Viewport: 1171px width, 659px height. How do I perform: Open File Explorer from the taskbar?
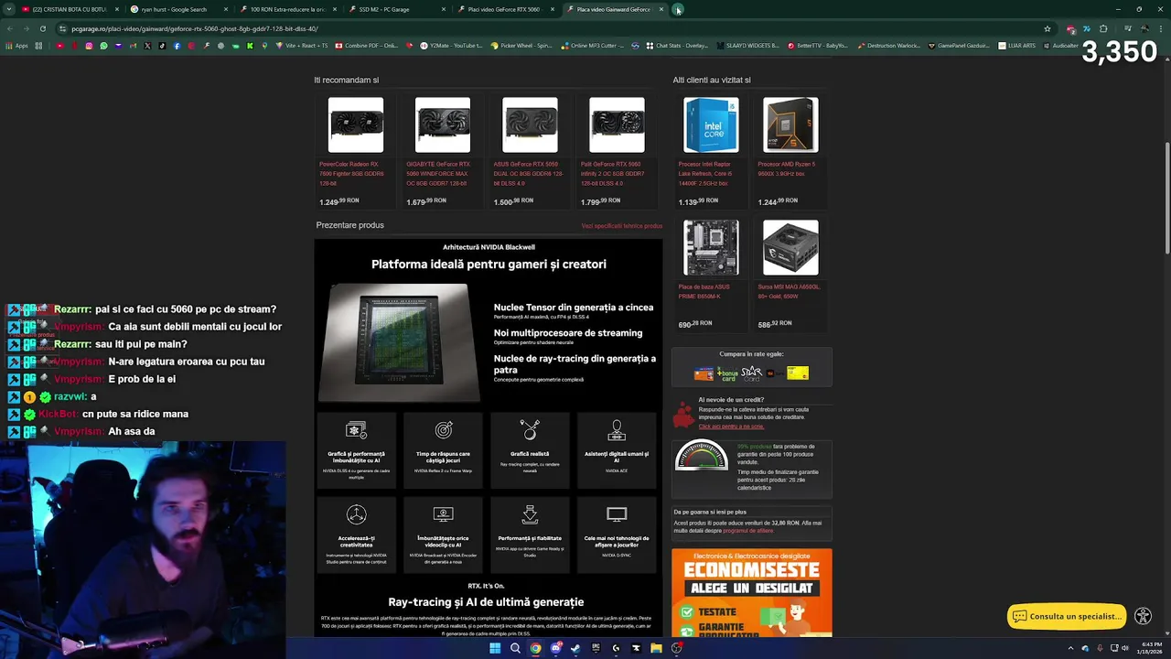(x=656, y=648)
